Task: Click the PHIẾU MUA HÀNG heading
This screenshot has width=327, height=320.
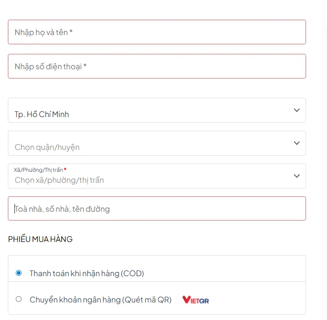Action: pos(40,239)
